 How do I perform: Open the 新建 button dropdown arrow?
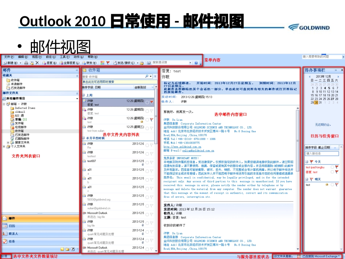coord(20,63)
